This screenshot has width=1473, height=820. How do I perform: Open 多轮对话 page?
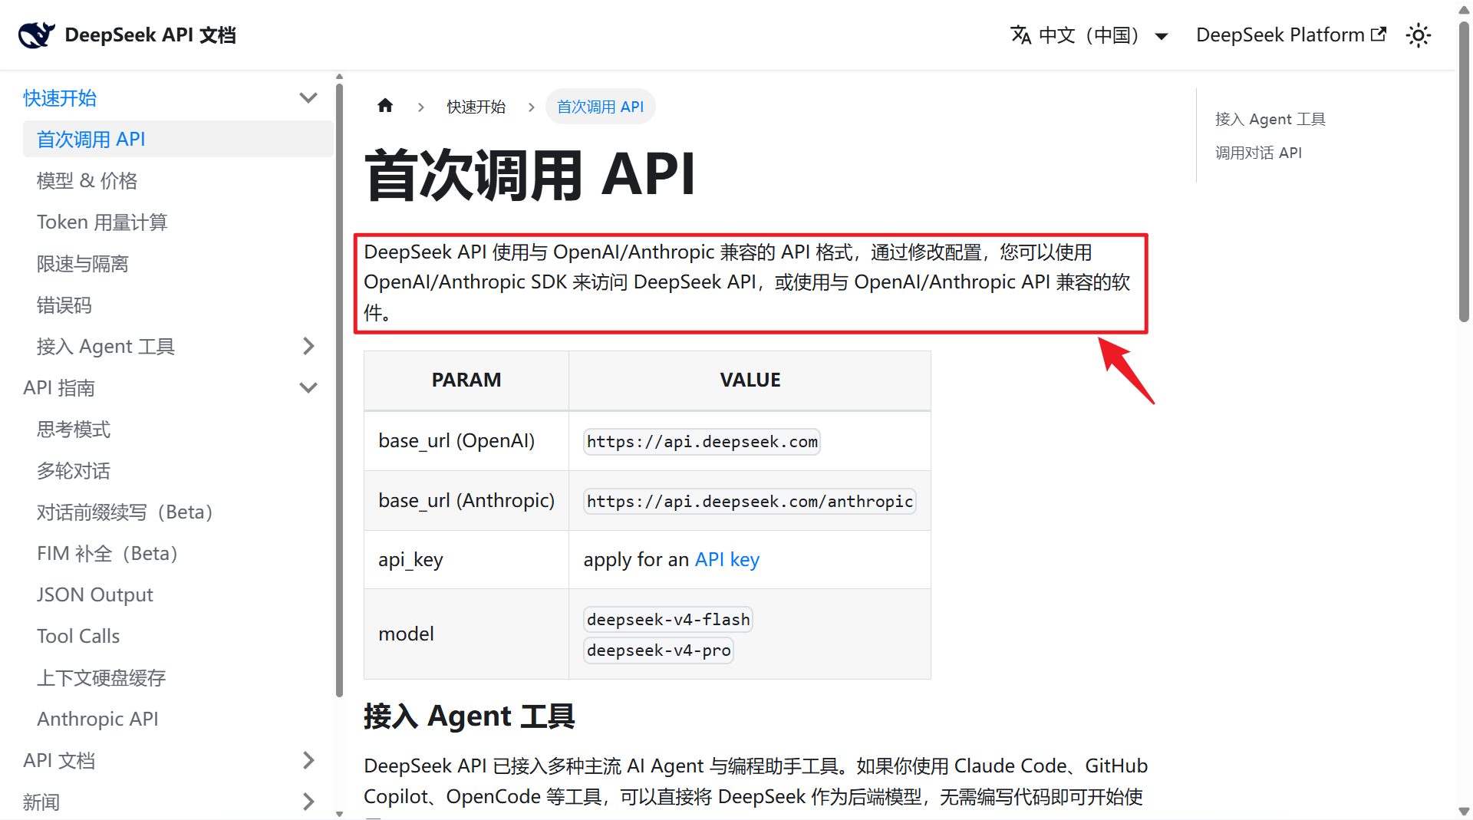coord(74,471)
